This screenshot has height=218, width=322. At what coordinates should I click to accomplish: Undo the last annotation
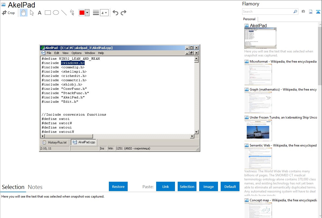click(115, 13)
